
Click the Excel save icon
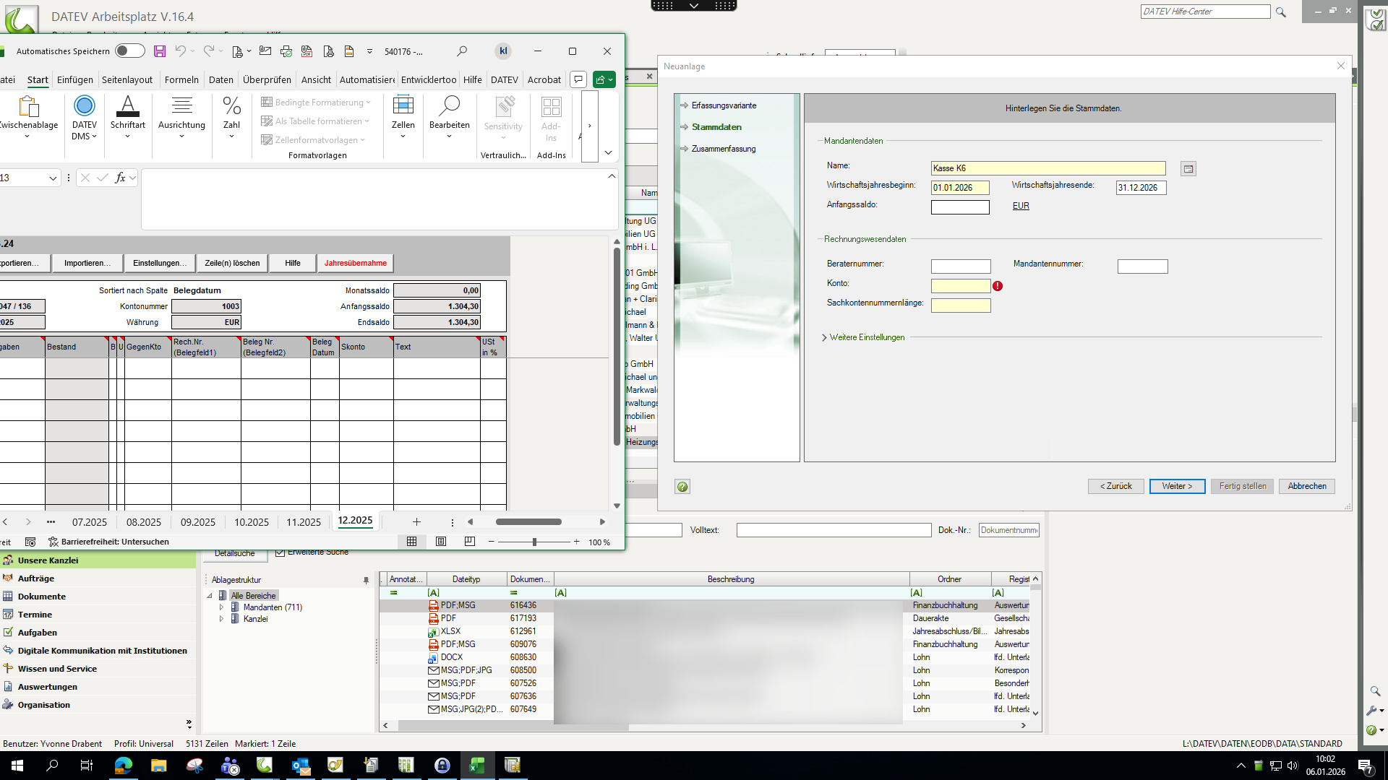(160, 51)
